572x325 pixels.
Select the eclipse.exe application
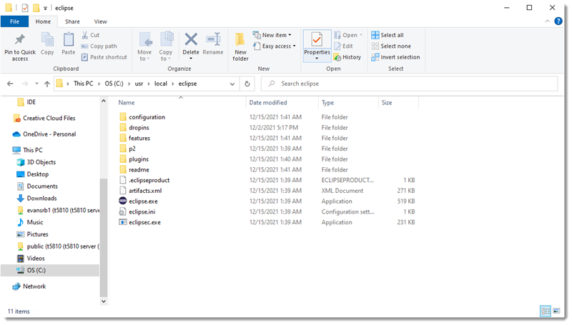143,201
